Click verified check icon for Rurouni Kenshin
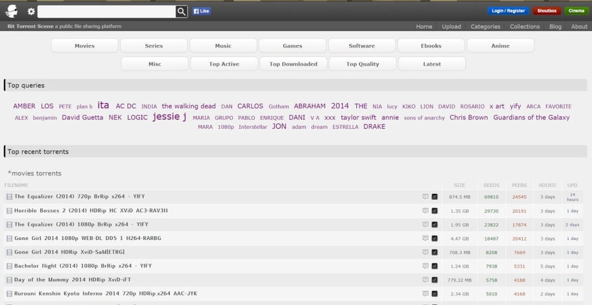592x305 pixels. pyautogui.click(x=435, y=293)
